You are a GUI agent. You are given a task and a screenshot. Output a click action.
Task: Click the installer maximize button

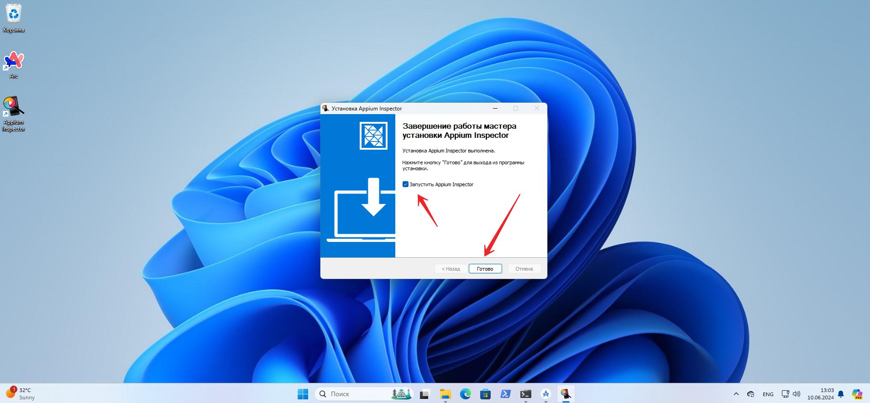coord(516,109)
